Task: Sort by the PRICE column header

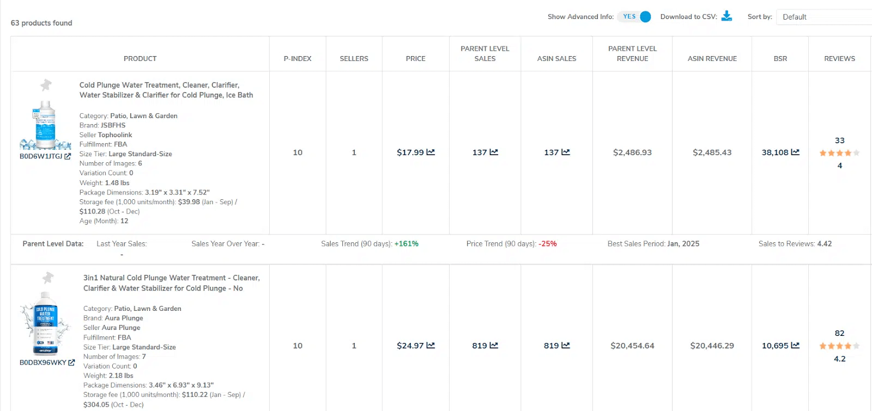Action: 415,59
